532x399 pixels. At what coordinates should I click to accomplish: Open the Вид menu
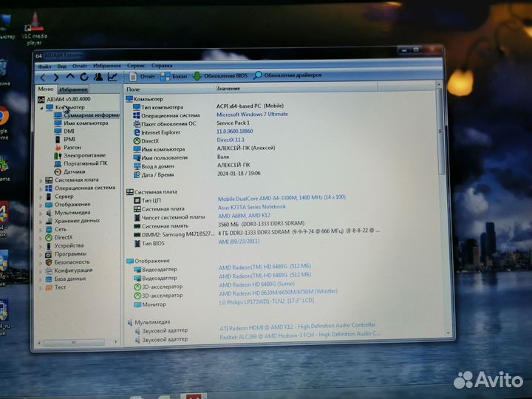(x=61, y=66)
